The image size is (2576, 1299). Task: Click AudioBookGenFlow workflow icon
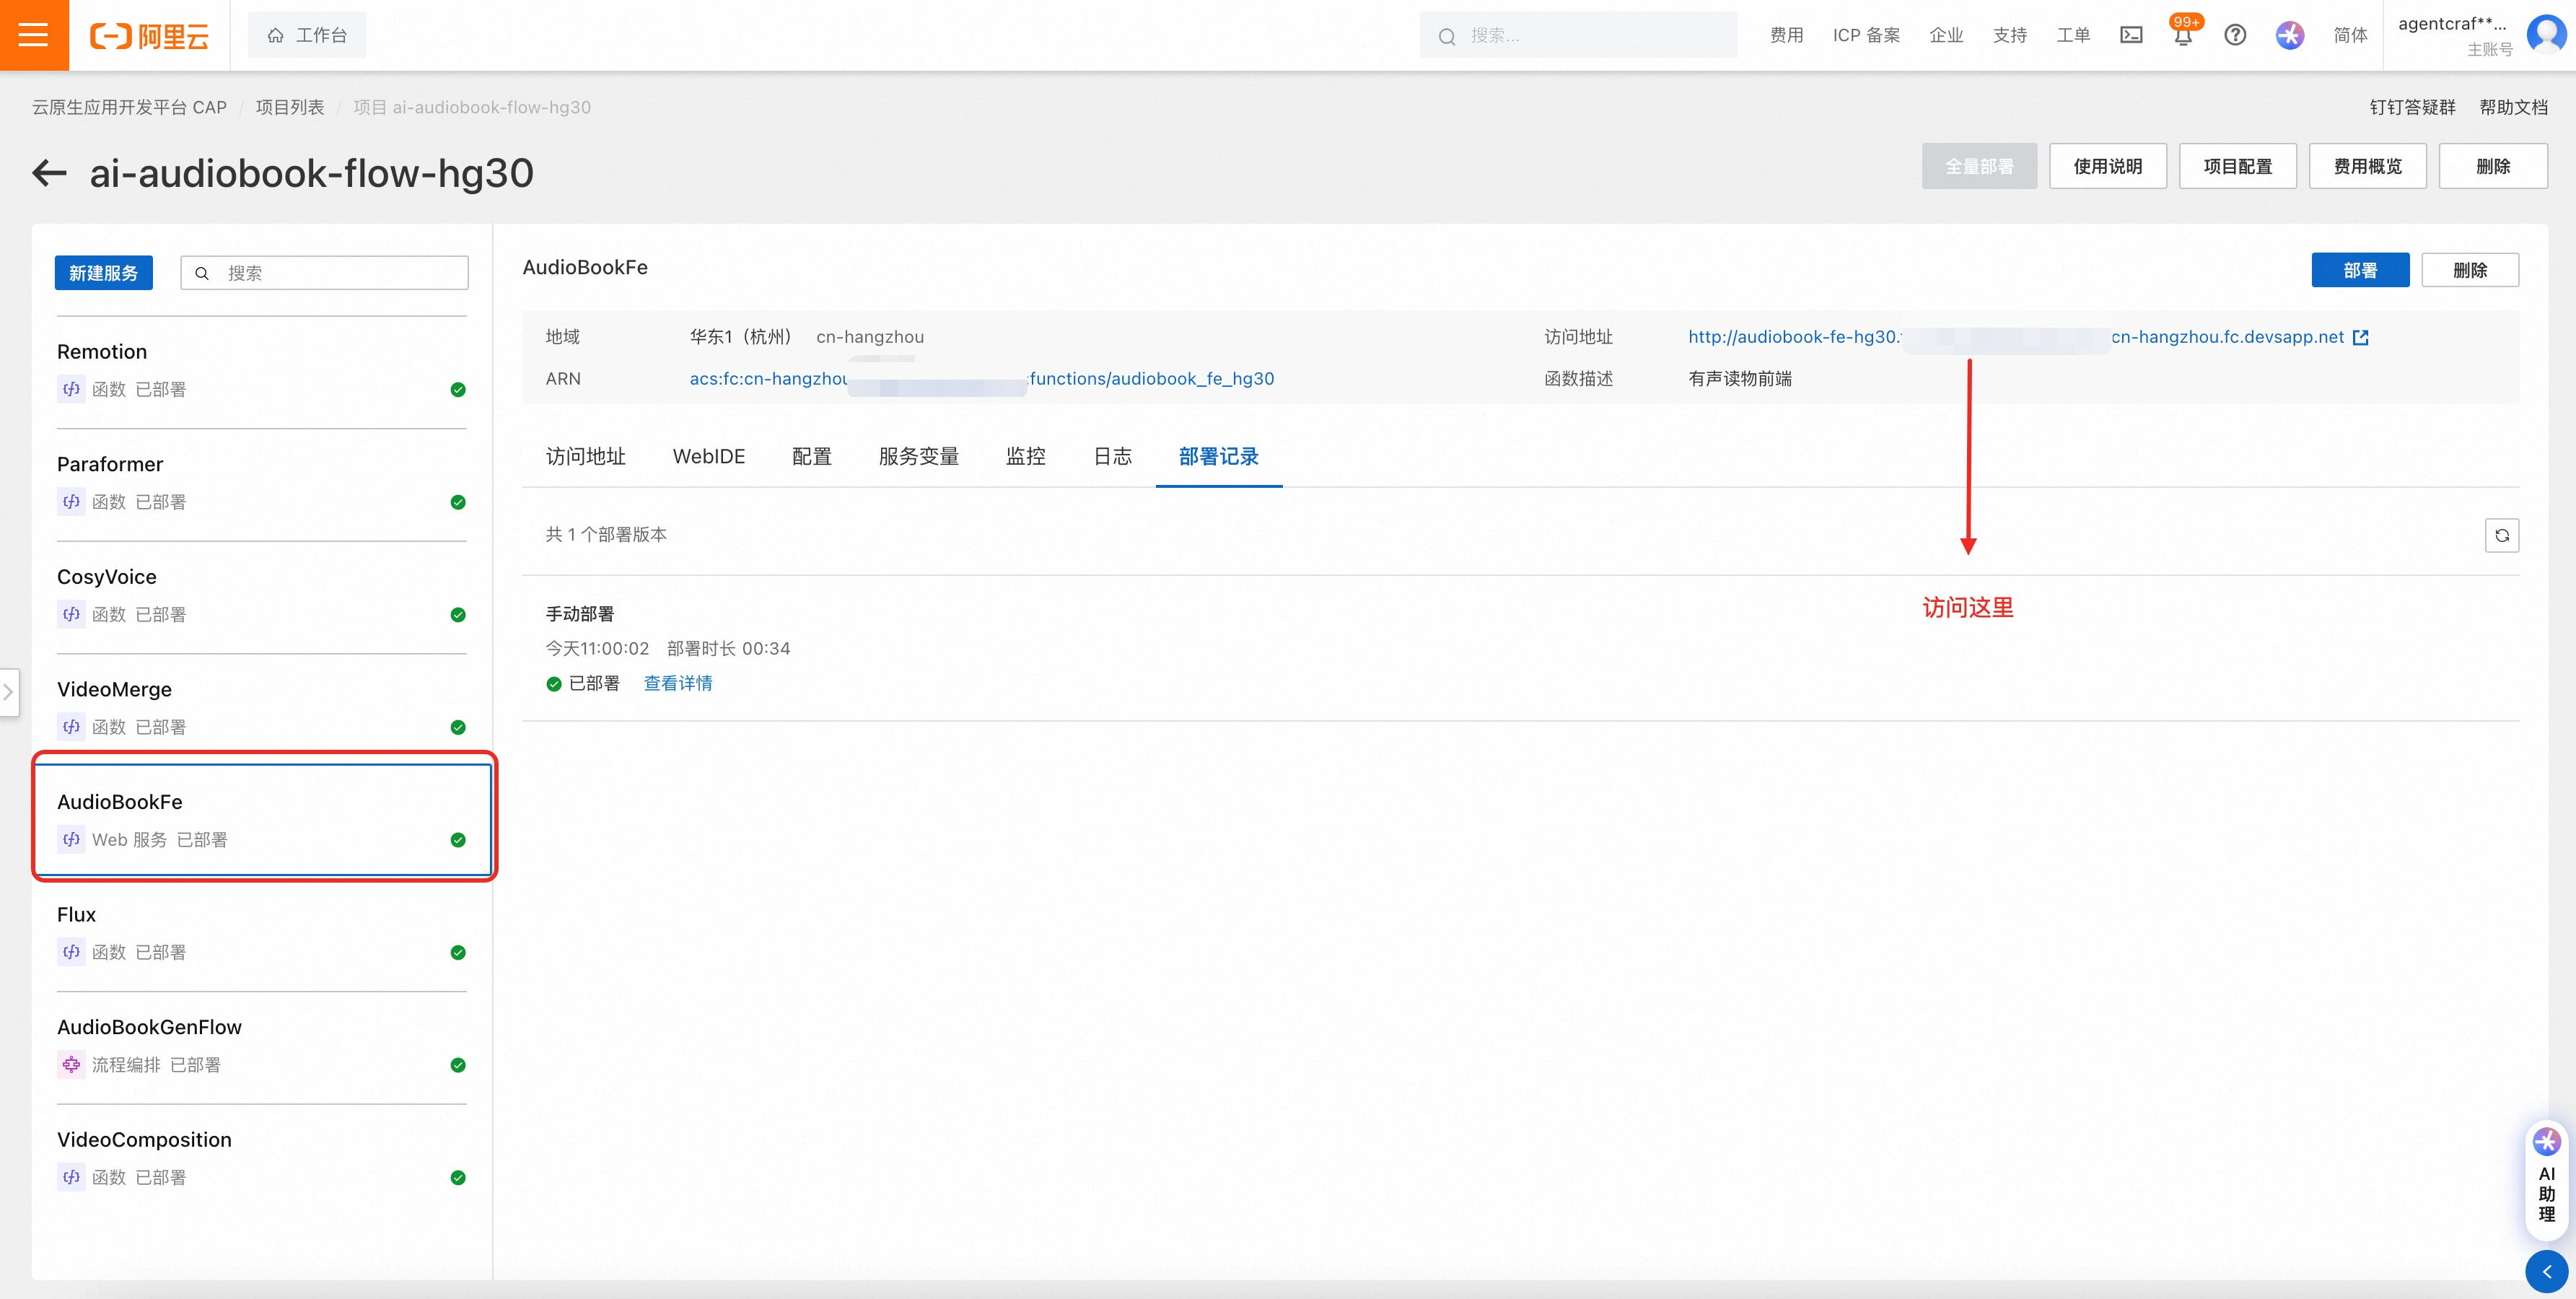(71, 1065)
